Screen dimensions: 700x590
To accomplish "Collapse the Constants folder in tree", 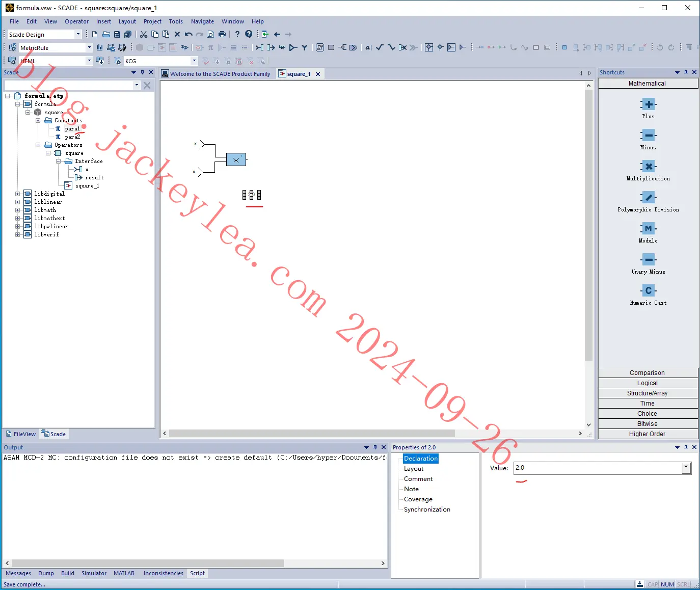I will point(38,121).
